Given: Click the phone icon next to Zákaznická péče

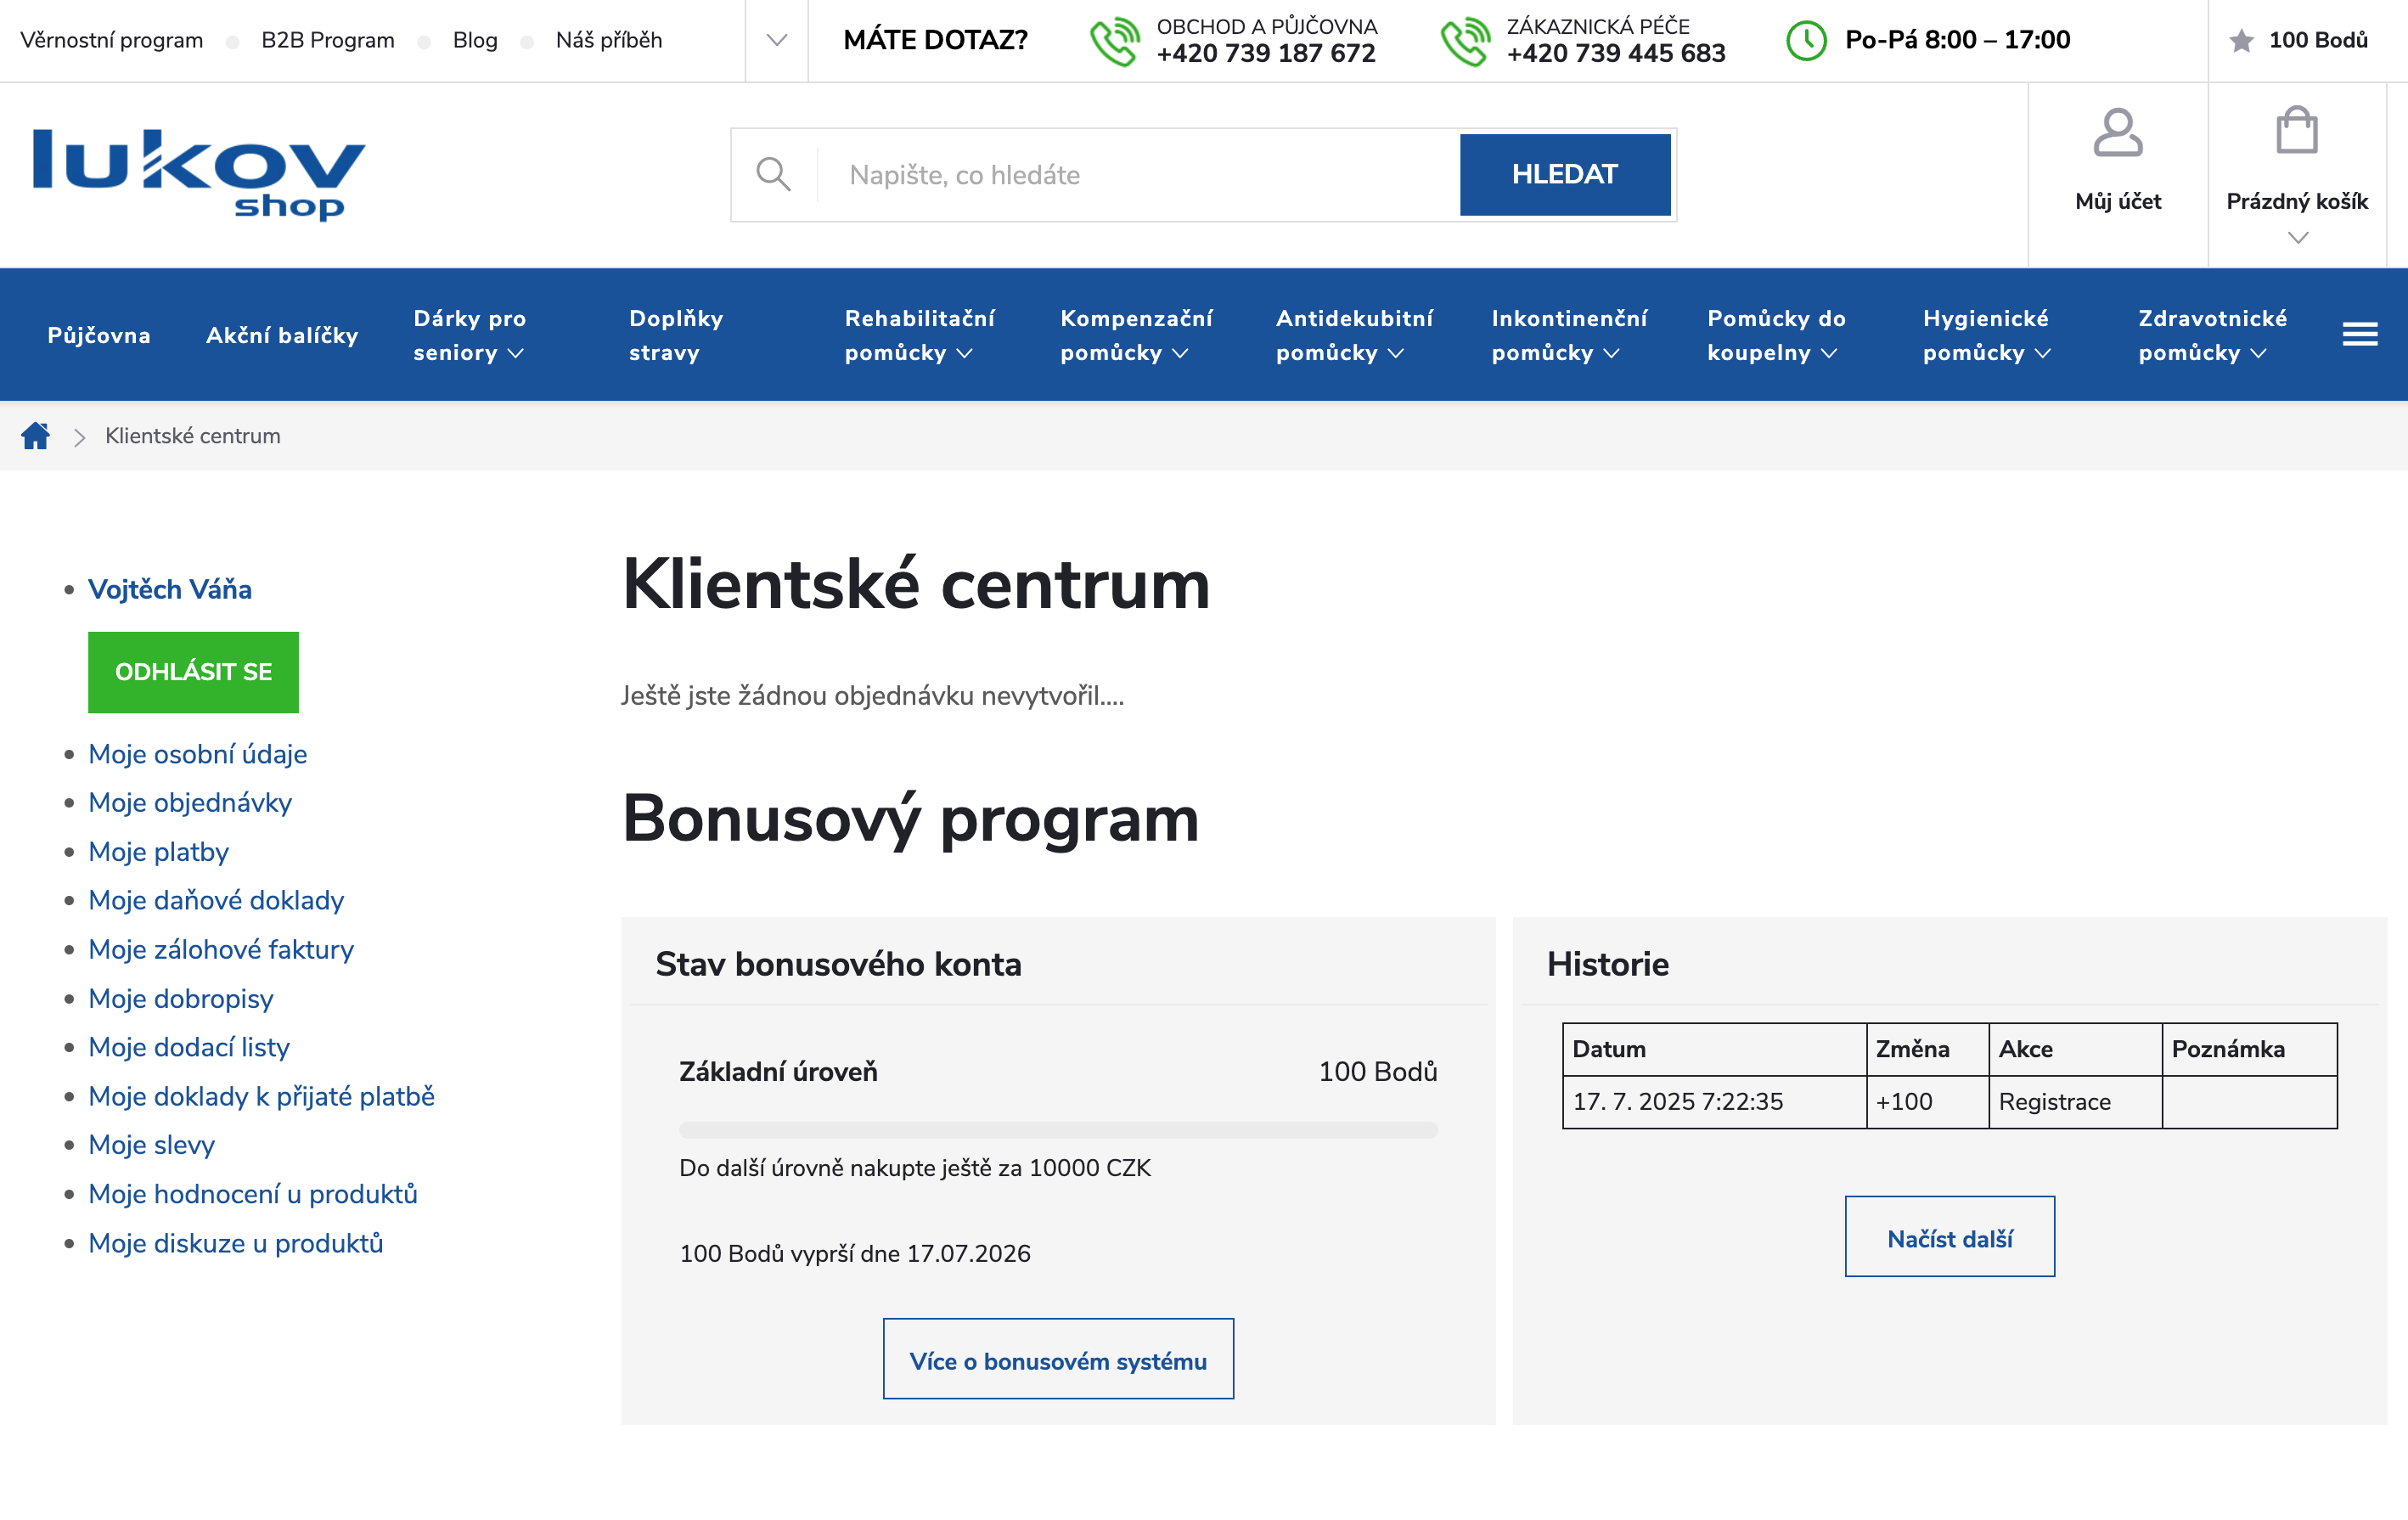Looking at the screenshot, I should coord(1466,40).
